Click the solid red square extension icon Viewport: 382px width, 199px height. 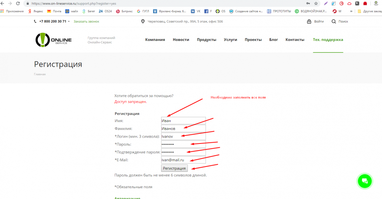[365, 3]
